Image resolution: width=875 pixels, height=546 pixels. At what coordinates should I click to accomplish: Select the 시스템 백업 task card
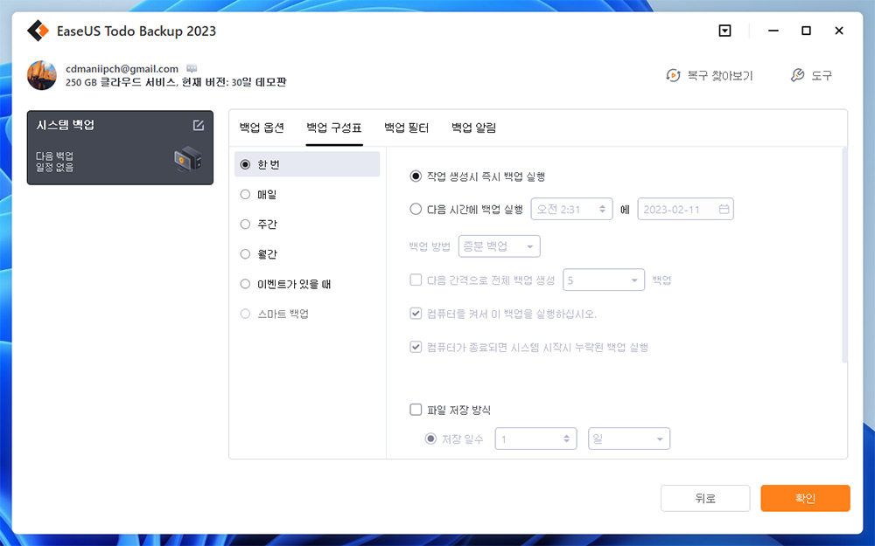120,148
